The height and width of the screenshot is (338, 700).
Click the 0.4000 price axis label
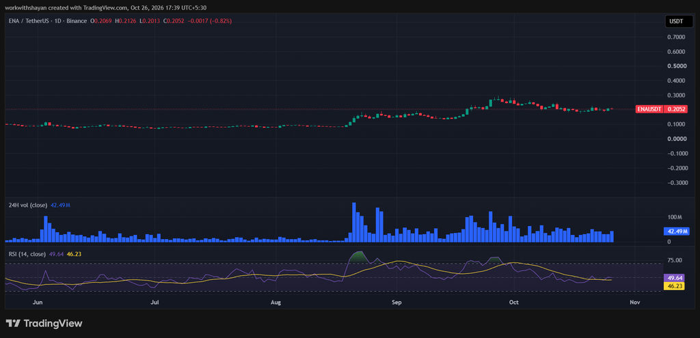[x=676, y=81]
